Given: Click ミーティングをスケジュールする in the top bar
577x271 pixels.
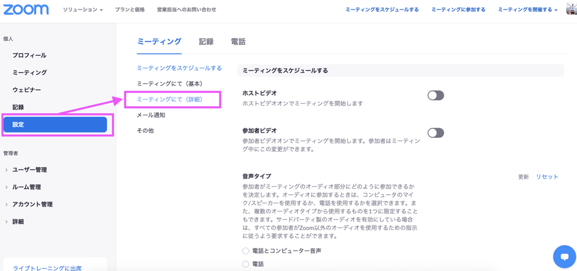Looking at the screenshot, I should pos(382,10).
